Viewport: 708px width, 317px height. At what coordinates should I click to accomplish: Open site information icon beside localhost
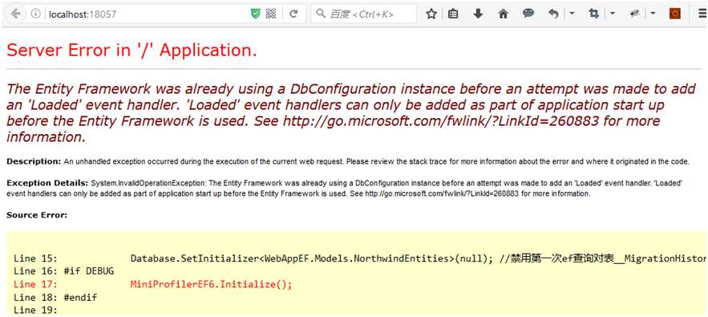coord(35,14)
